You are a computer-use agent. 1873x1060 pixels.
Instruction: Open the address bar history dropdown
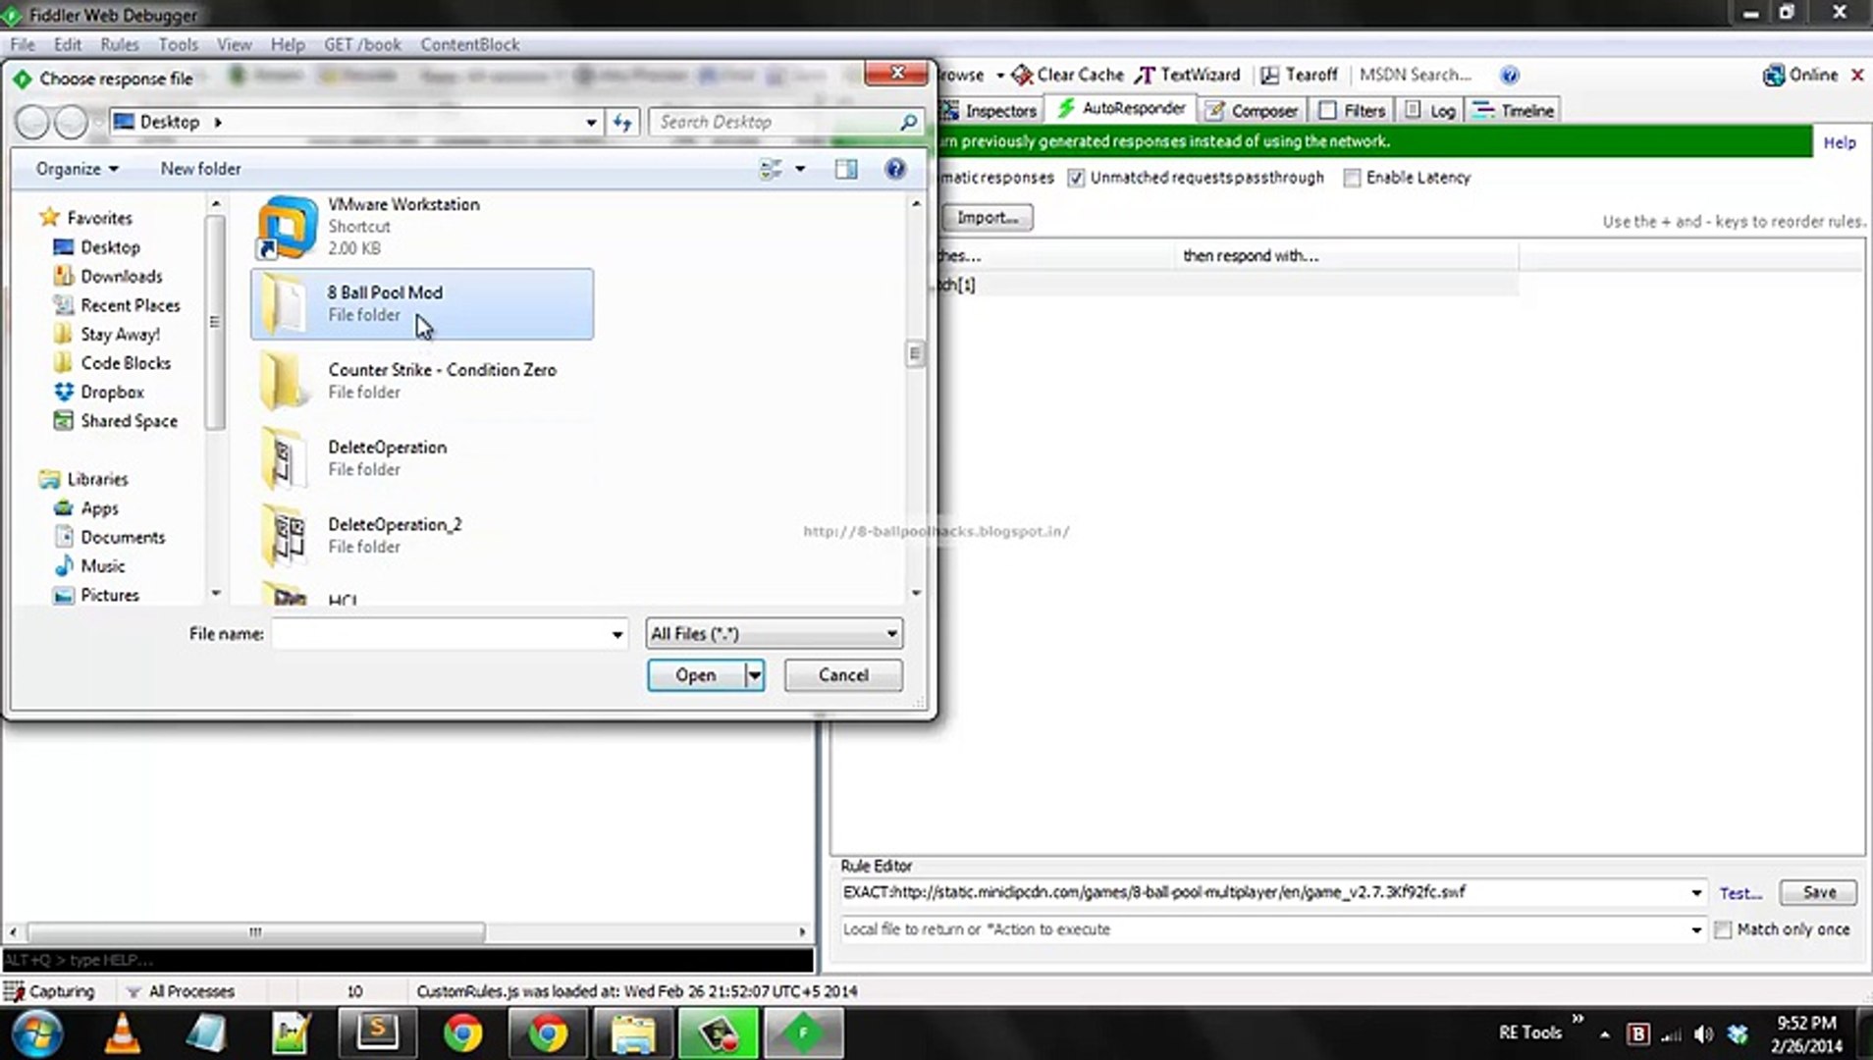pos(591,123)
